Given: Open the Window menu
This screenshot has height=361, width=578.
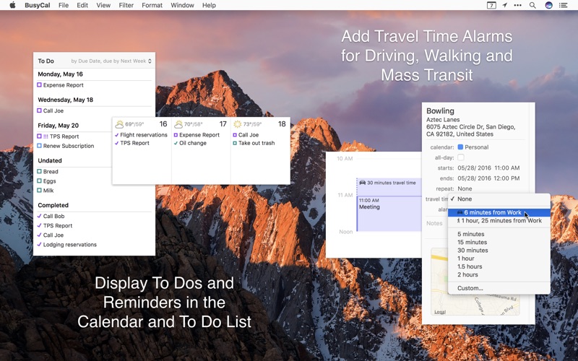Looking at the screenshot, I should (x=183, y=5).
